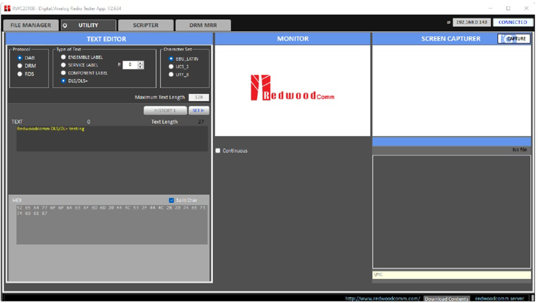Switch the character set to UCS_2
Screen dimensions: 538x303
pyautogui.click(x=171, y=66)
